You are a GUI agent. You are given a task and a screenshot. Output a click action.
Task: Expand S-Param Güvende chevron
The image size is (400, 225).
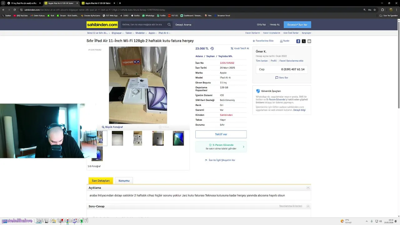(243, 147)
